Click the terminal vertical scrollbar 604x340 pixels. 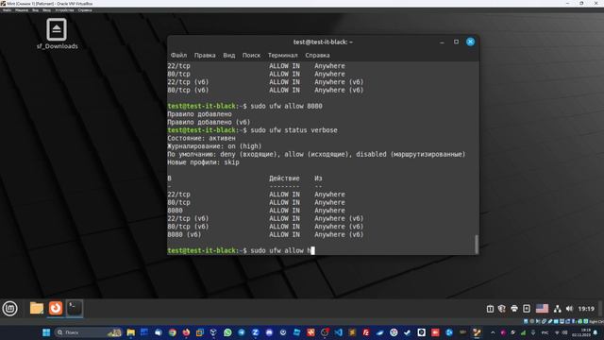pos(477,244)
